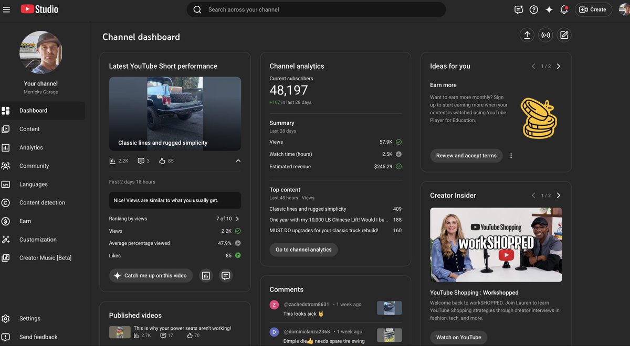
Task: Open video analytics icon beside Catch me up
Action: click(x=206, y=276)
